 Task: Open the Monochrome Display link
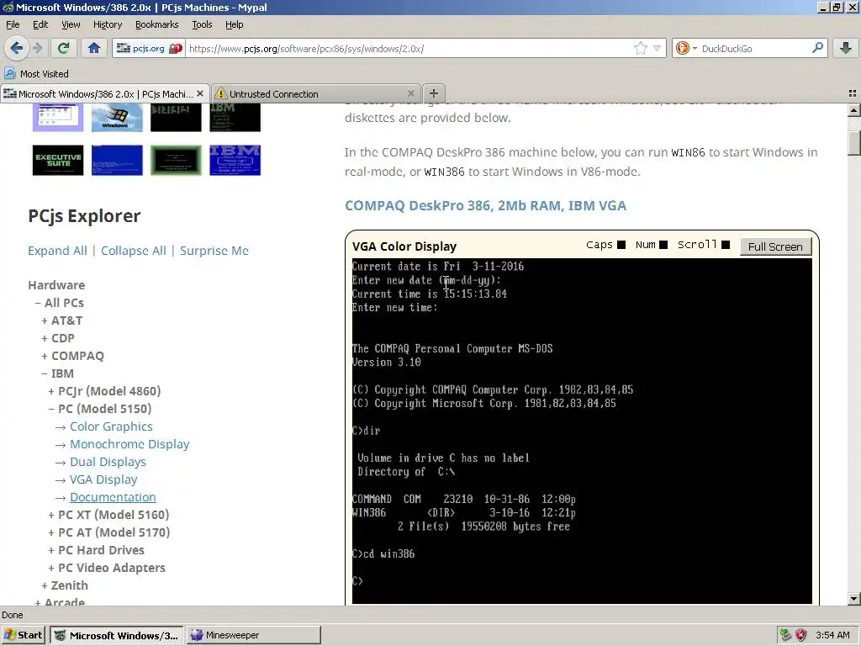coord(129,444)
